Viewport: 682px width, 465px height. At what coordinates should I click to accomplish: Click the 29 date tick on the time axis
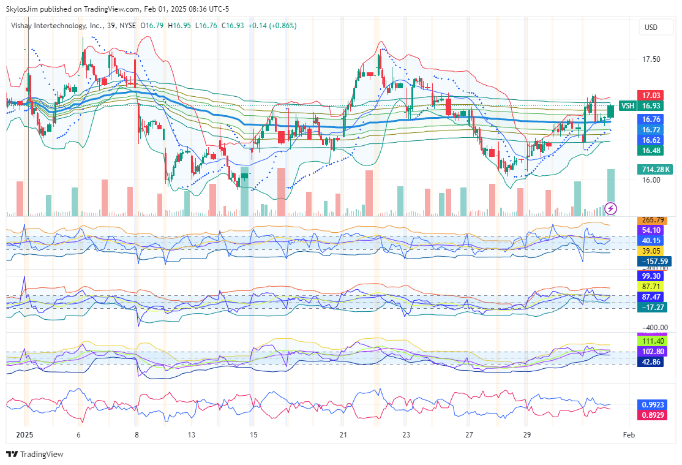click(526, 435)
